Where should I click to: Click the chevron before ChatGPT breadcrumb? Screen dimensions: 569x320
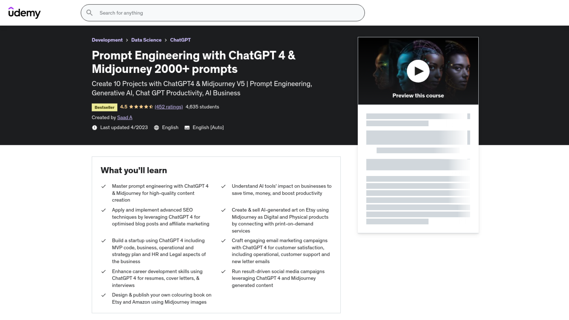click(166, 40)
